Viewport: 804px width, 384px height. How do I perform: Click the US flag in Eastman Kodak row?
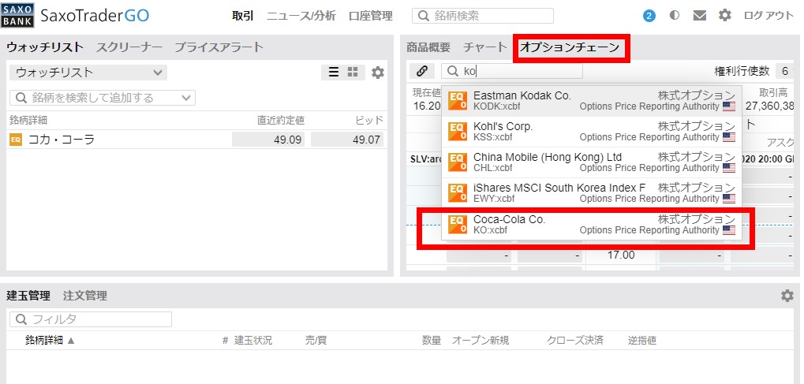click(x=728, y=106)
